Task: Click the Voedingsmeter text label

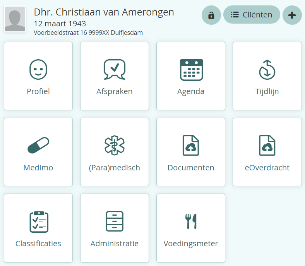Action: (x=191, y=244)
